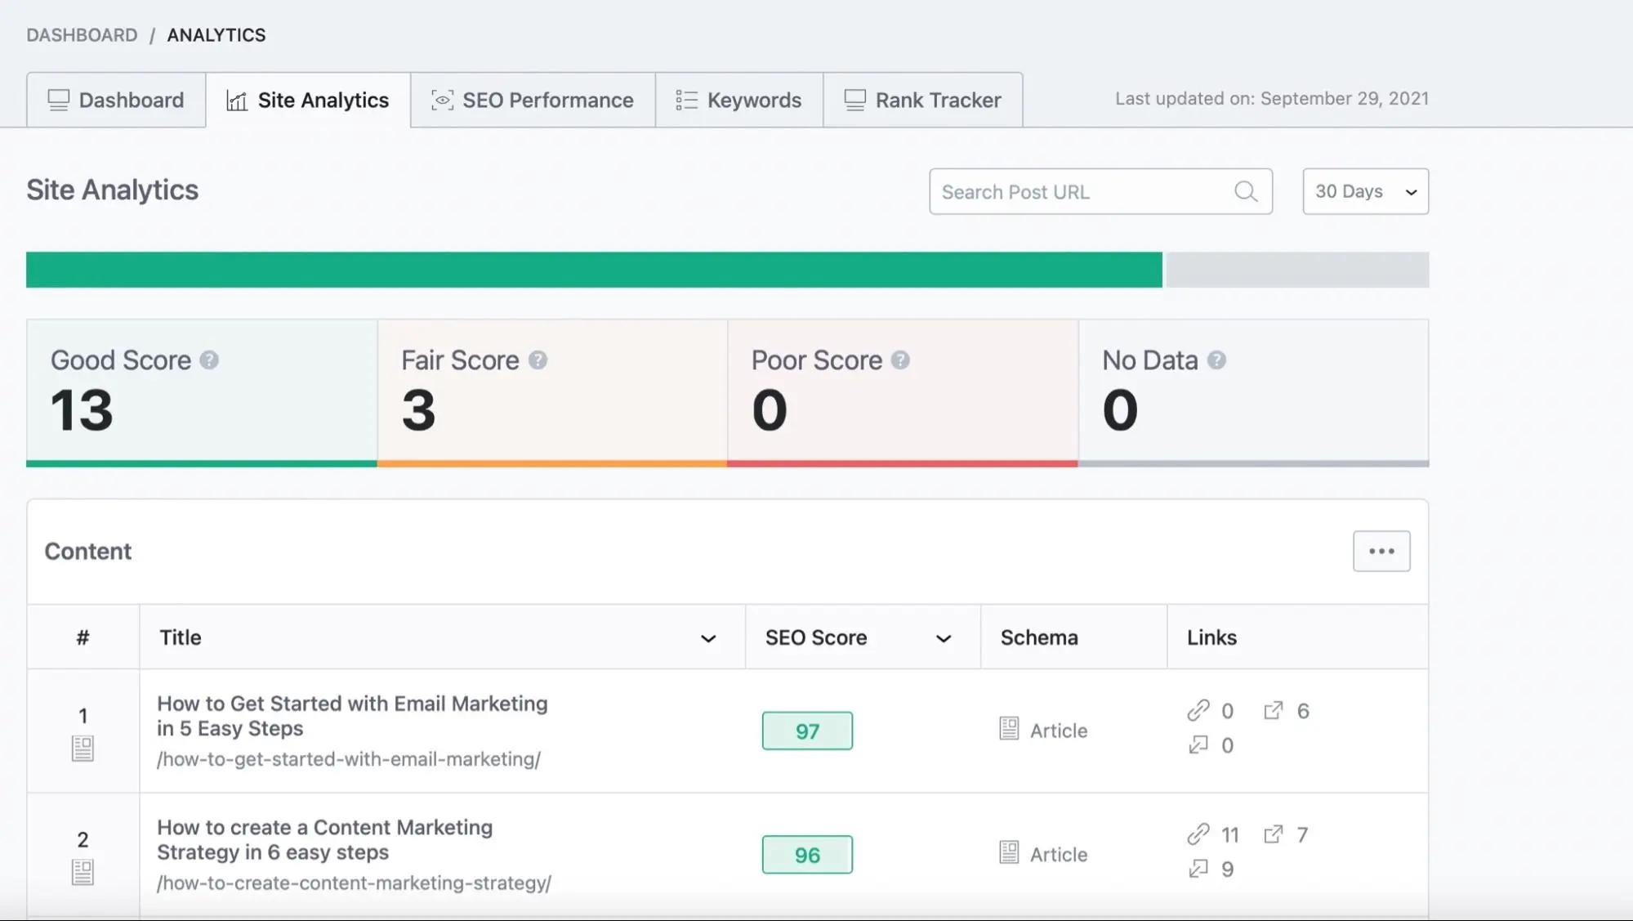Open the Rank Tracker tab
Viewport: 1633px width, 921px height.
[921, 100]
